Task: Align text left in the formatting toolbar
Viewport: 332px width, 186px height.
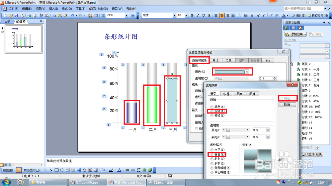Action: [216, 16]
